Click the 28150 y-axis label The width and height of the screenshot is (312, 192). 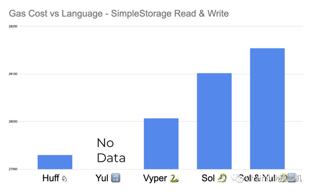13,74
